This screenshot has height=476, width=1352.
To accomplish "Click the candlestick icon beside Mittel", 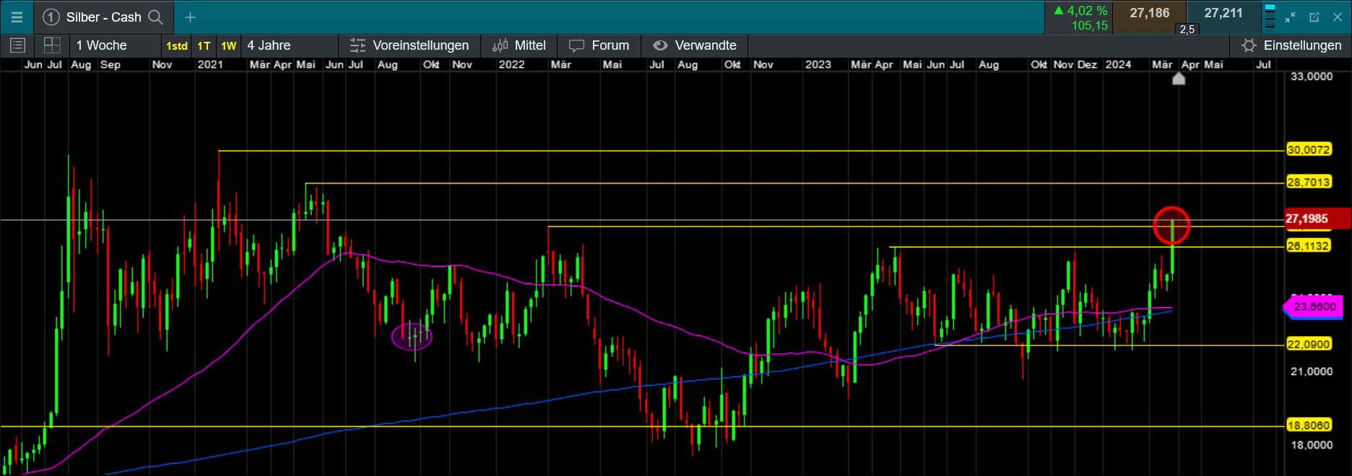I will point(500,45).
